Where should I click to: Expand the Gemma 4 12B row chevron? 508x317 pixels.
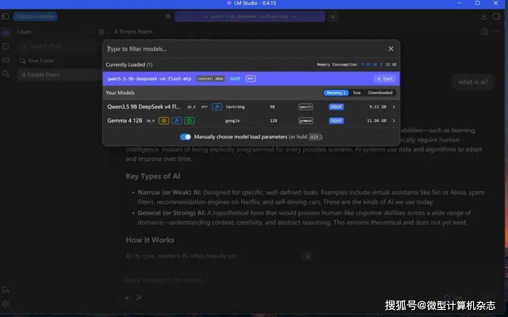[394, 121]
